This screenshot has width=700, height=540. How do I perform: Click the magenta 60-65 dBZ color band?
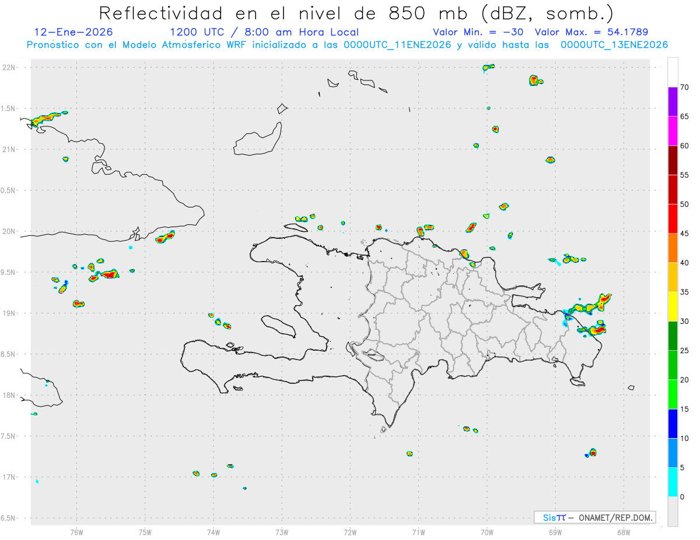click(x=673, y=130)
